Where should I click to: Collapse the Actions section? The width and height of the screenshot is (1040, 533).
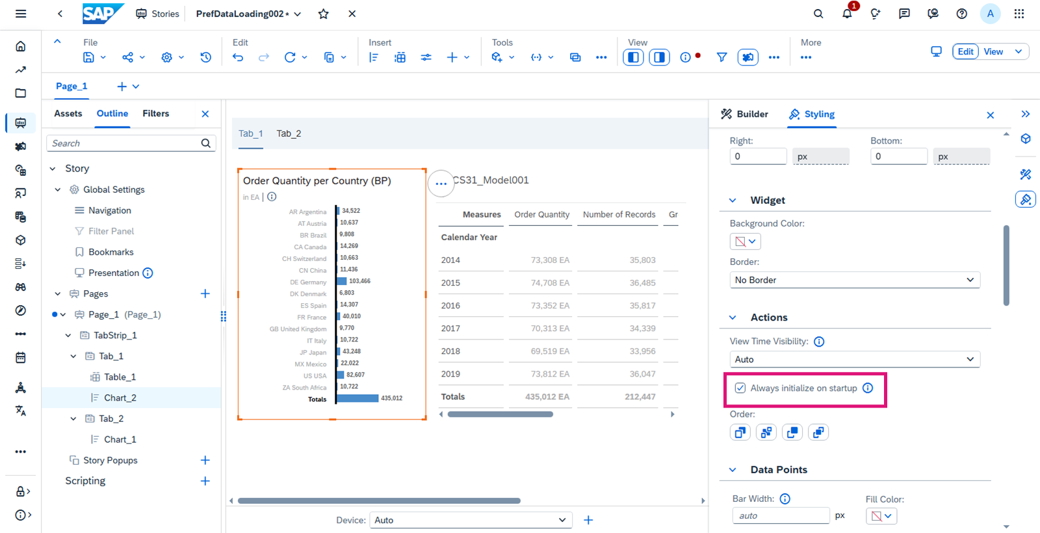(x=733, y=317)
